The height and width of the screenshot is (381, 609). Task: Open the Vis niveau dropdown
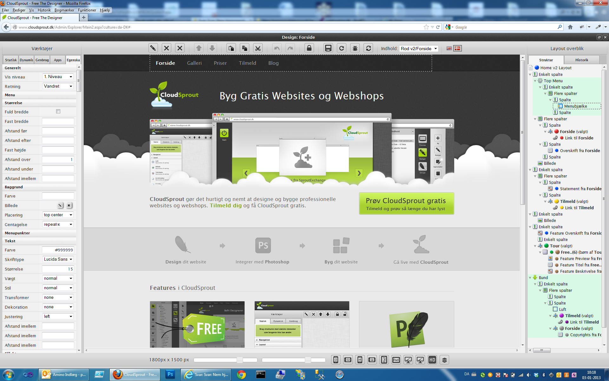pos(58,77)
